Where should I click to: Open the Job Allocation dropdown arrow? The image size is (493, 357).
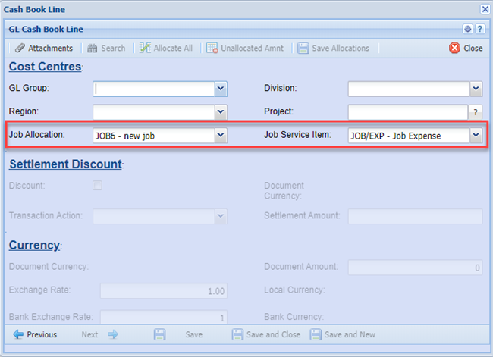tap(221, 136)
